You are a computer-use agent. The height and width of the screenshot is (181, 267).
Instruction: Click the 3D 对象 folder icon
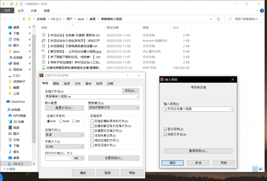click(10, 122)
